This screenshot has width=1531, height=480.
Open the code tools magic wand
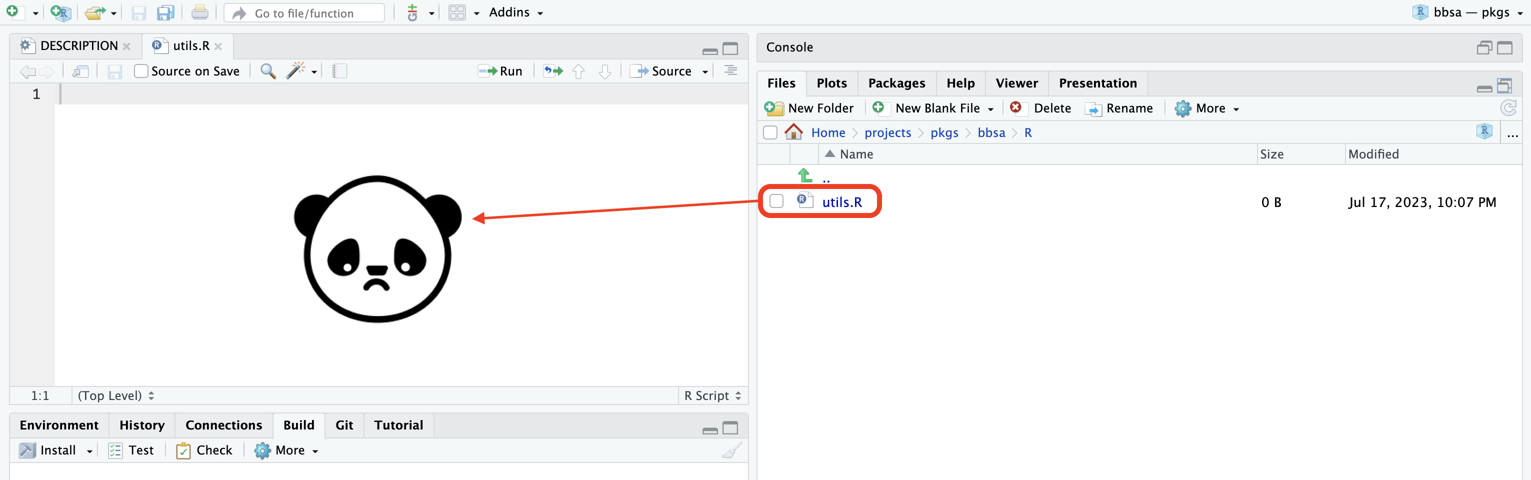point(295,70)
